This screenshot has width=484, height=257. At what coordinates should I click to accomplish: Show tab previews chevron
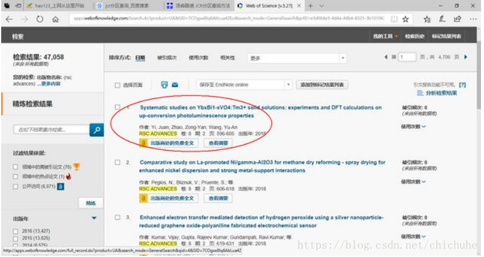point(321,6)
